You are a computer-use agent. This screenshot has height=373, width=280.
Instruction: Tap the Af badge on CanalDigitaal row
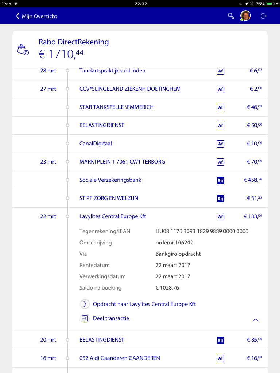click(220, 144)
